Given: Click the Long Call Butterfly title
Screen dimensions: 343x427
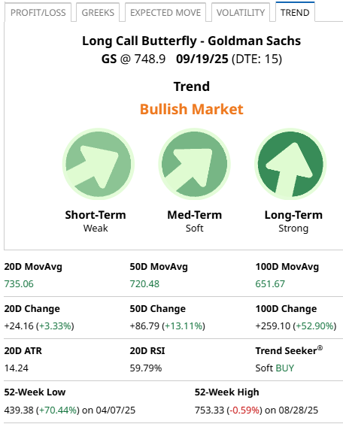Looking at the screenshot, I should [139, 41].
